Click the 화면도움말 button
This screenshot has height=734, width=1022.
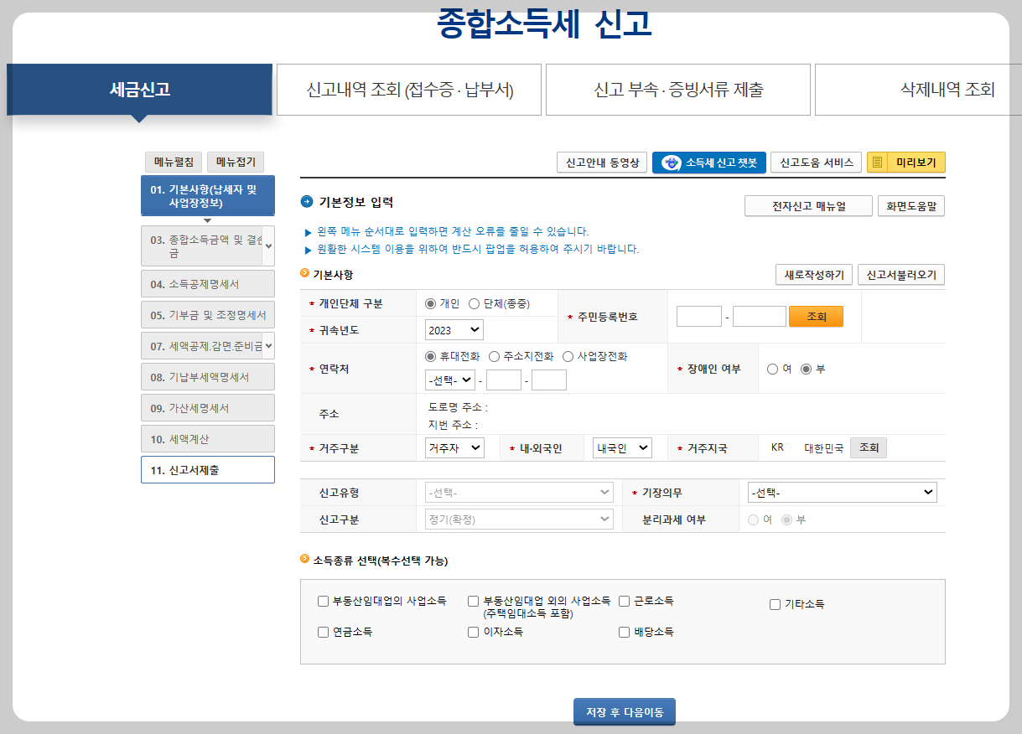[x=911, y=206]
